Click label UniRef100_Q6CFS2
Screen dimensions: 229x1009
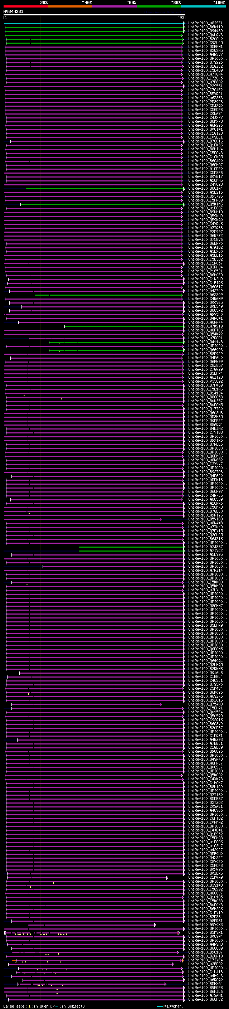205,999
